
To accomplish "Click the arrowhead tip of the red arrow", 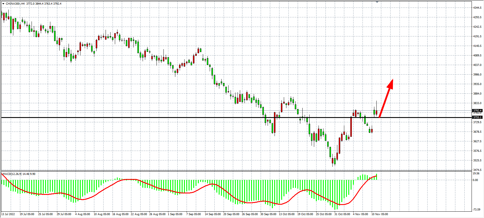I will pos(392,80).
